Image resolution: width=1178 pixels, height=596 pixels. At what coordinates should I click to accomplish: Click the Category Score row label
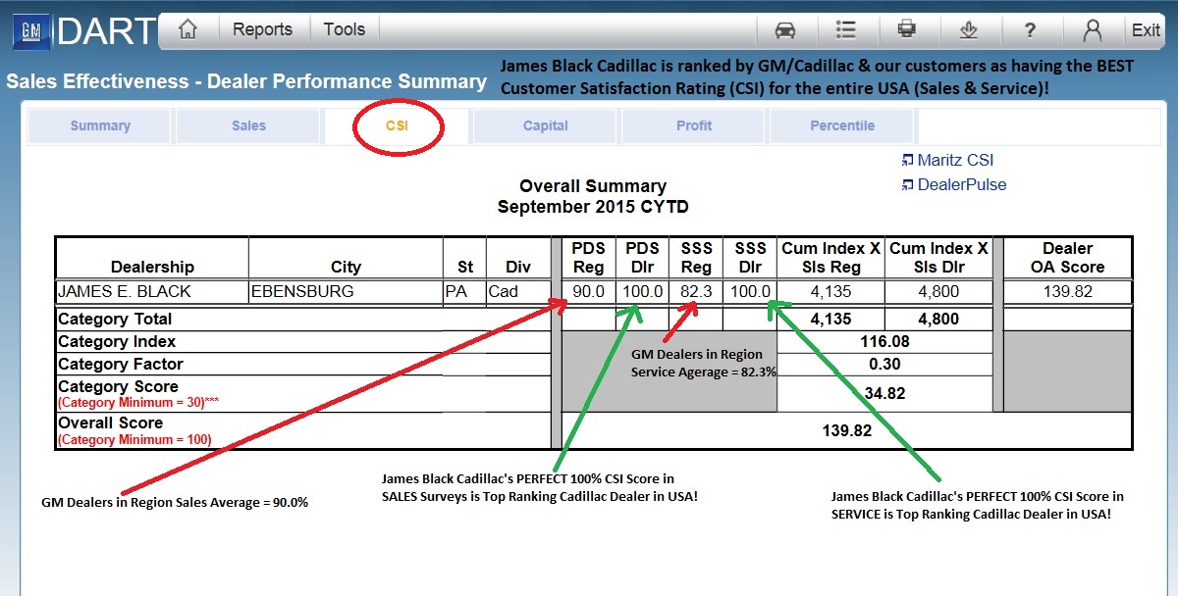point(118,386)
